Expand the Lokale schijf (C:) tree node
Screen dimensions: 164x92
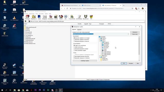tap(101, 52)
